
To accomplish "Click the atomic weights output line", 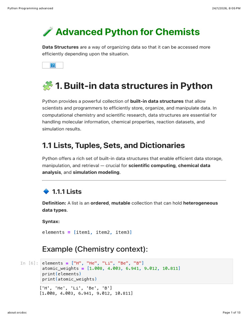I will coord(86,293).
